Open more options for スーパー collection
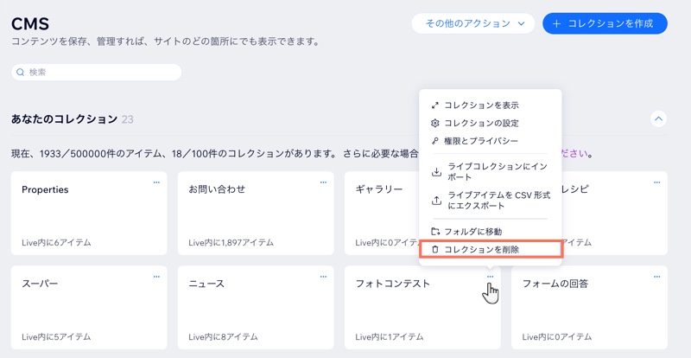Screen dimensions: 691x358 (x=156, y=277)
